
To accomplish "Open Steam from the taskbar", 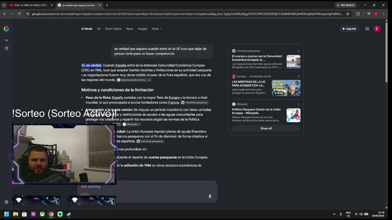I will pyautogui.click(x=69, y=214).
